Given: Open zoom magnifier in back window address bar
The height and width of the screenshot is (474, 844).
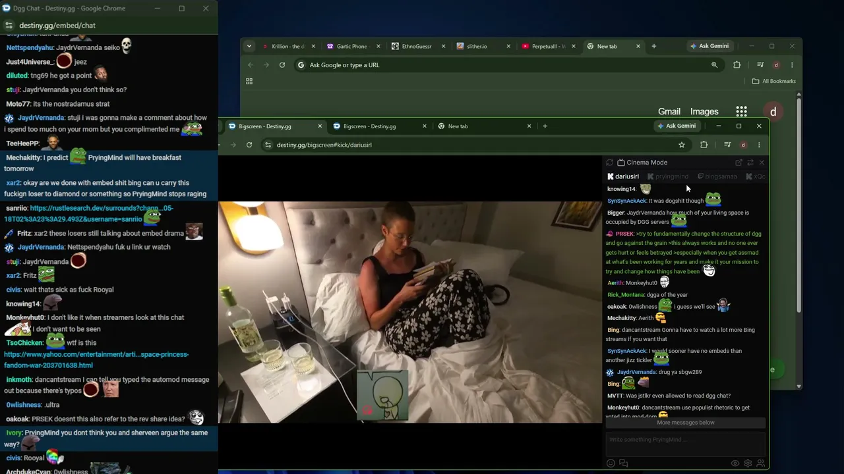Looking at the screenshot, I should (714, 65).
